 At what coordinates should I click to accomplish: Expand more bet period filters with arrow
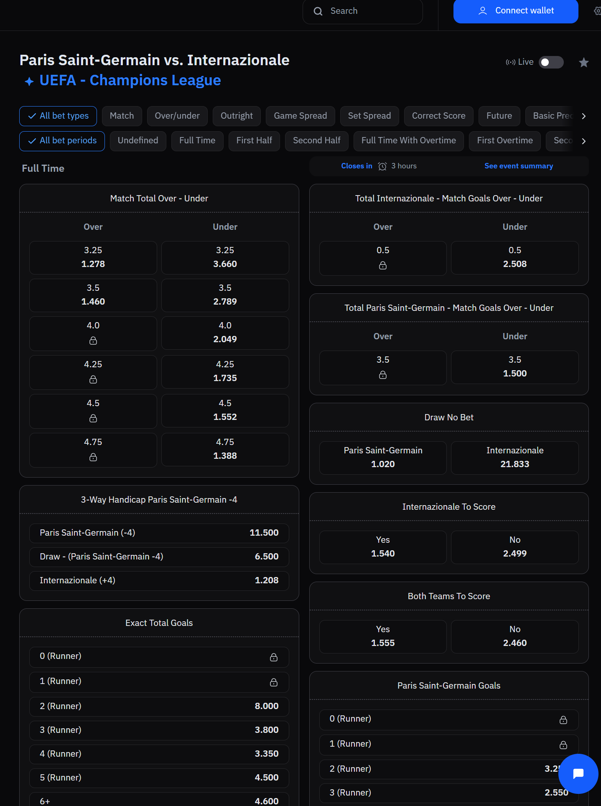584,141
